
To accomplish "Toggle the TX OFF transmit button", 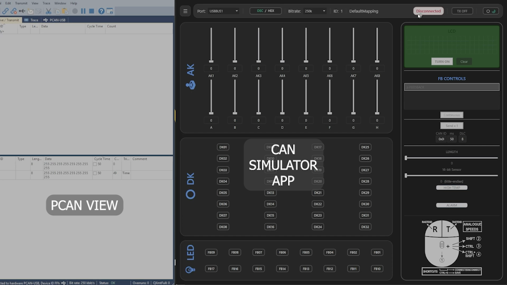I will point(462,11).
